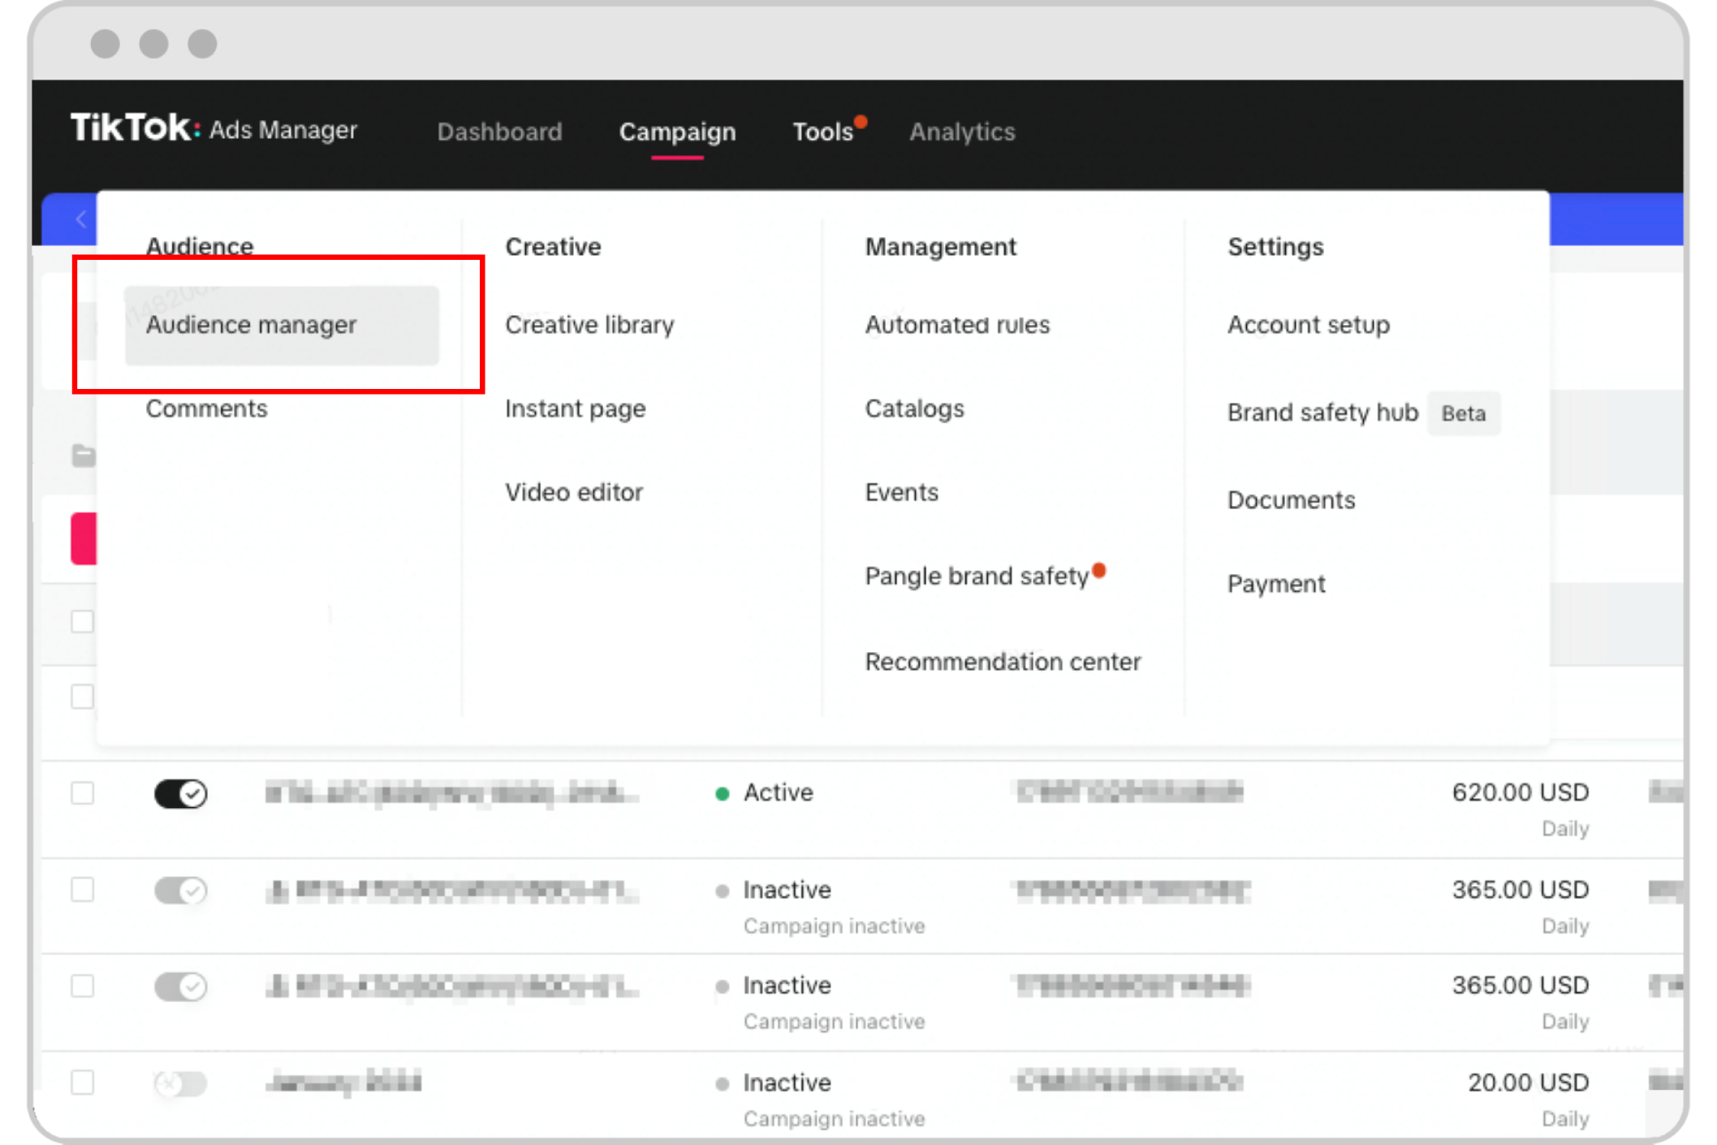Click the 620.00 USD budget value

[x=1520, y=793]
